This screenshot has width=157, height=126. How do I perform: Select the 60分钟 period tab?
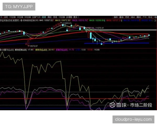[x=28, y=17]
